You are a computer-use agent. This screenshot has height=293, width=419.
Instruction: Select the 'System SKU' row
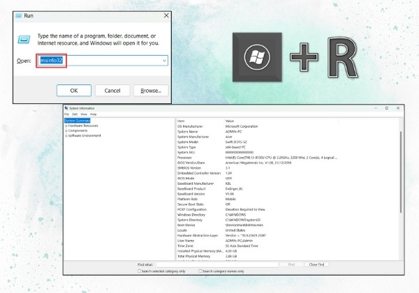(x=288, y=152)
